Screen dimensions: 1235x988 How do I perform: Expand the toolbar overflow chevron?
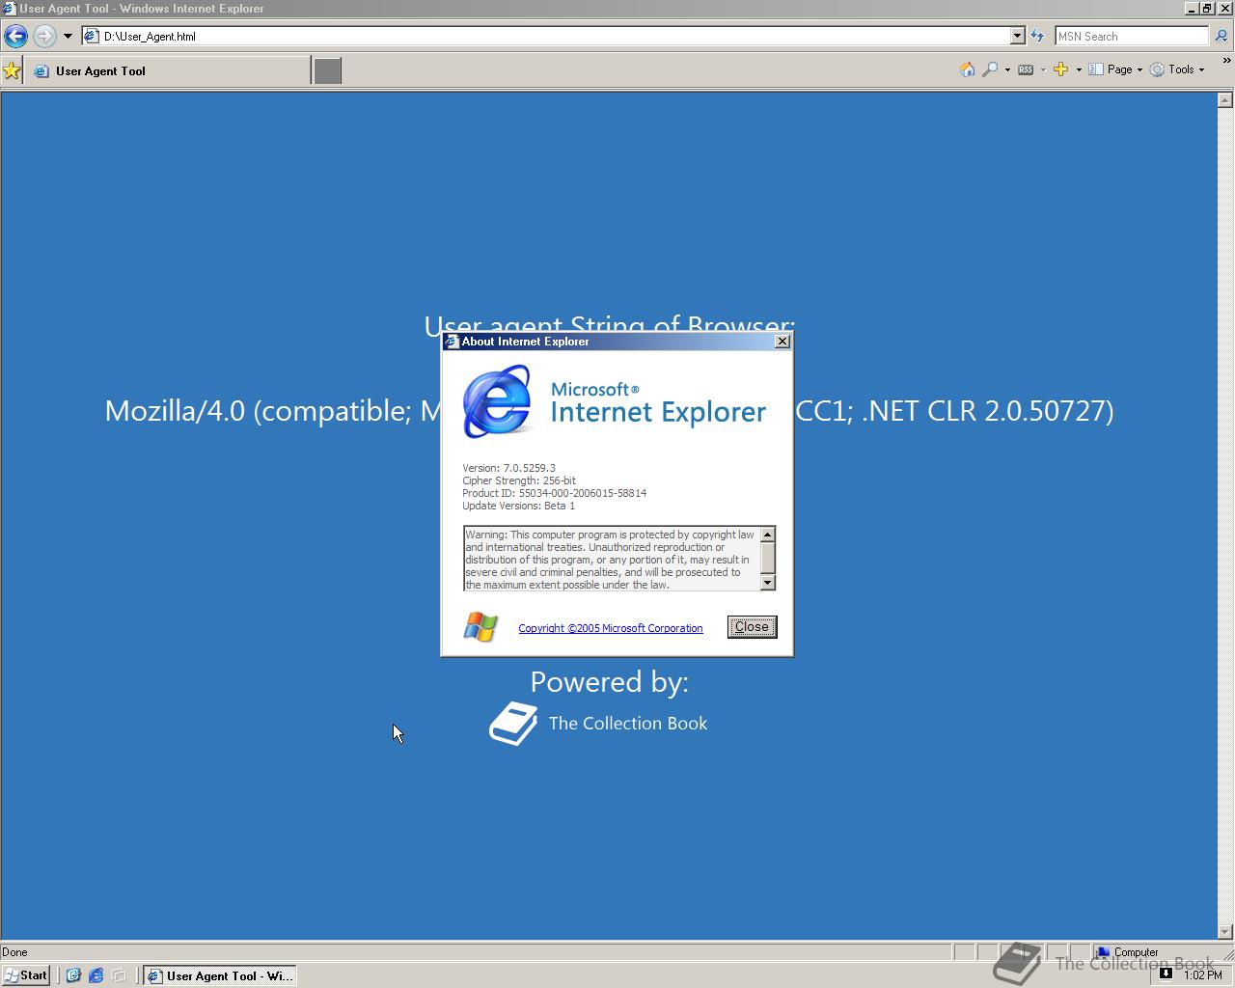tap(1226, 61)
